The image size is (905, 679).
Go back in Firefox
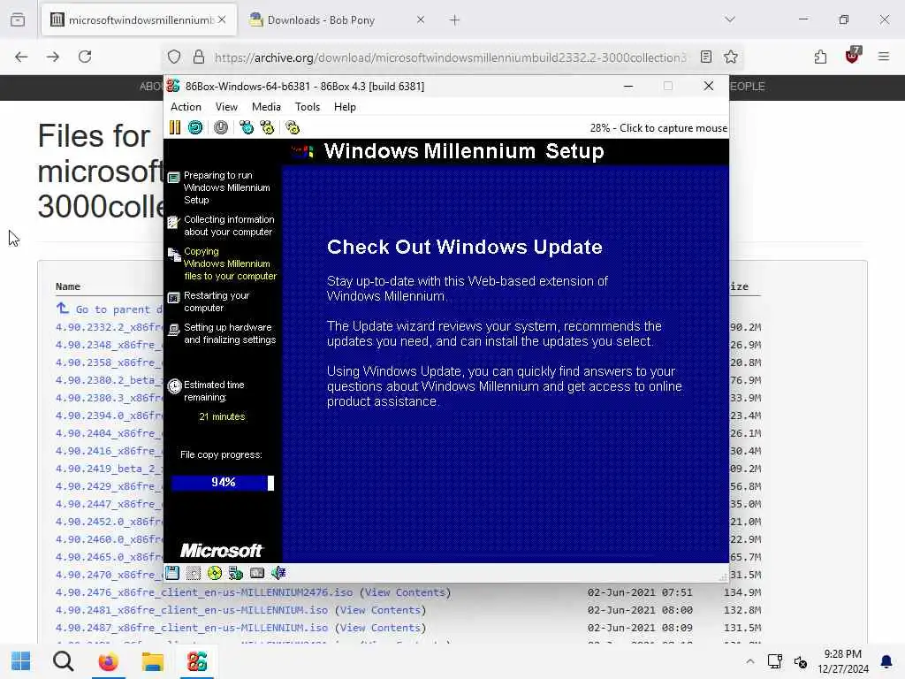pyautogui.click(x=21, y=57)
